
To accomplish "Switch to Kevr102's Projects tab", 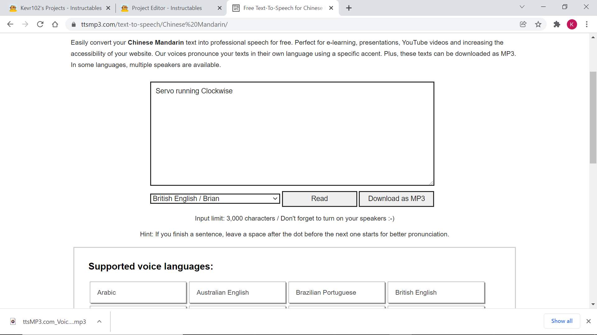I will click(61, 8).
